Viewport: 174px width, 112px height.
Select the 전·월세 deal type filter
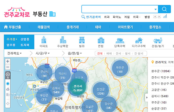click(139, 54)
